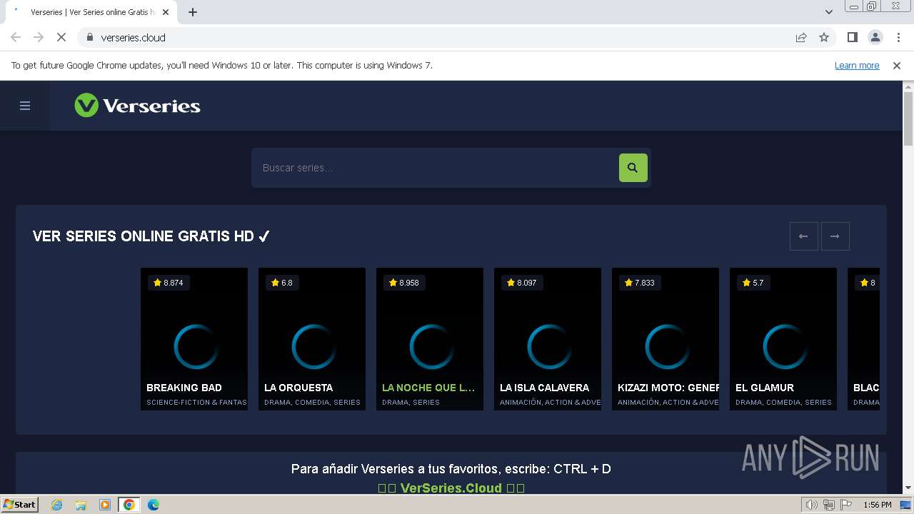Click the green search magnifier button
Viewport: 914px width, 514px height.
click(633, 168)
